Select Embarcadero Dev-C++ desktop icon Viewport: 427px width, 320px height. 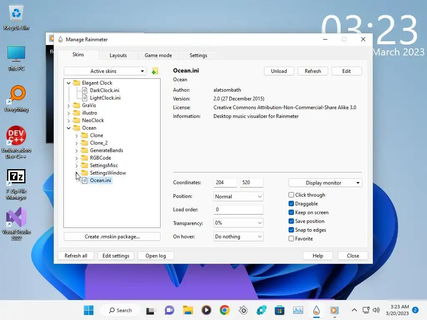(x=16, y=142)
